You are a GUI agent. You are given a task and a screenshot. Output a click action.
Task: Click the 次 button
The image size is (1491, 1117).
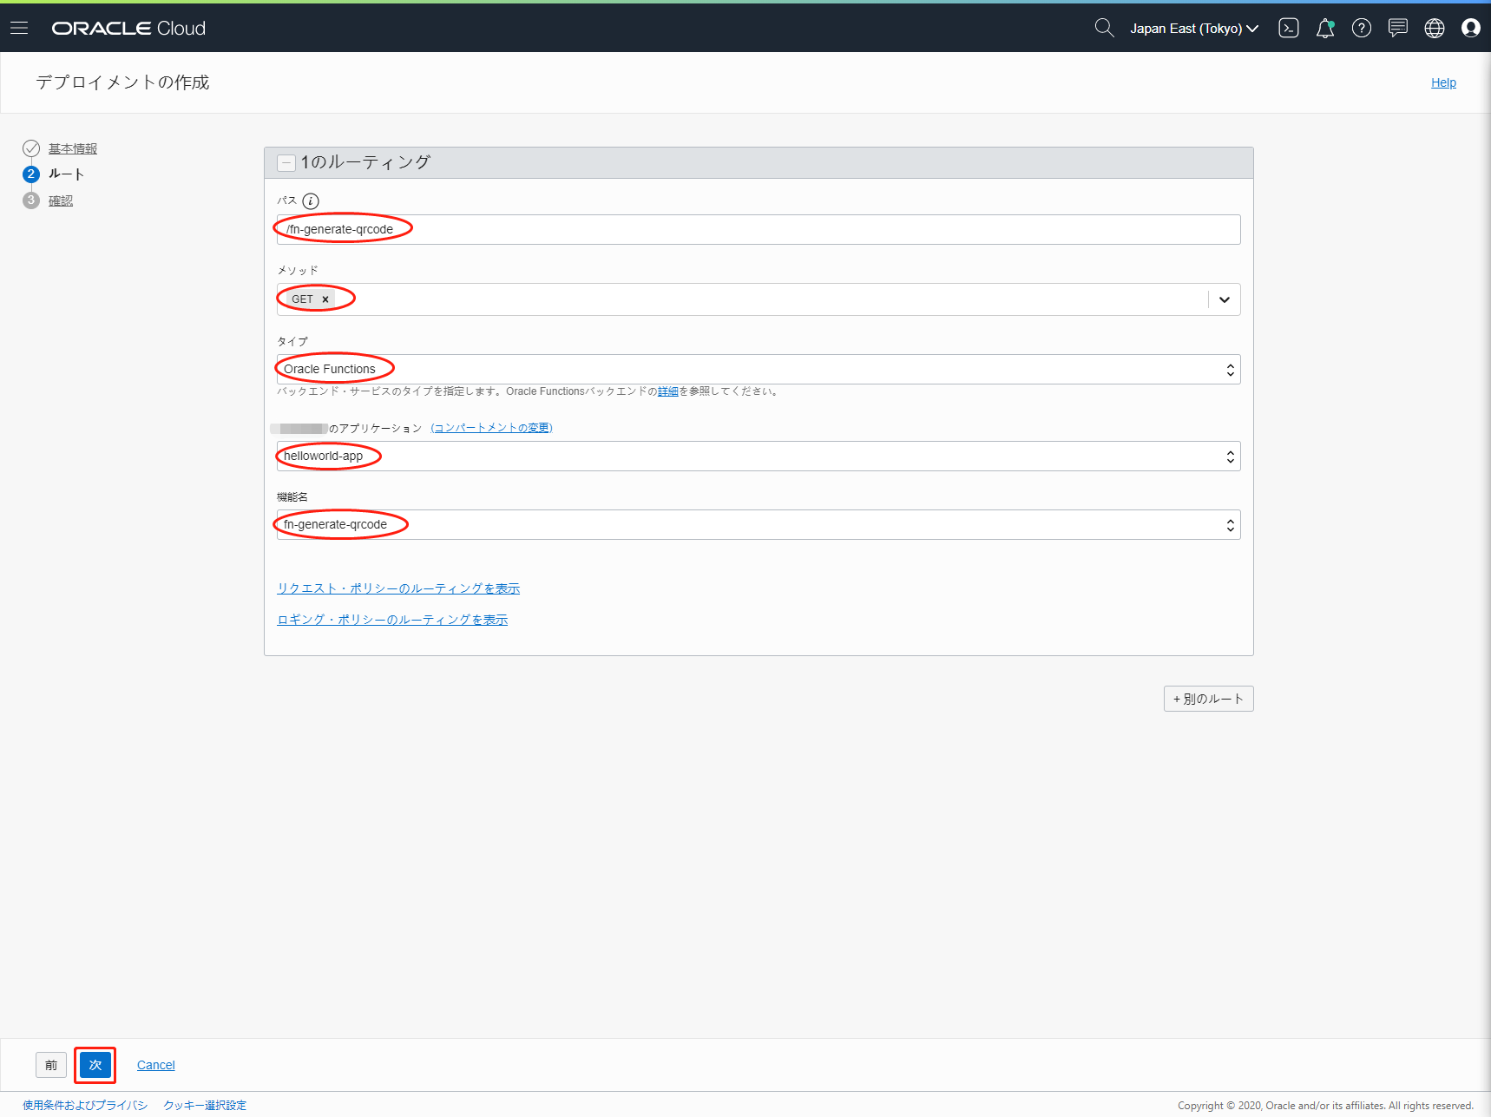[95, 1065]
